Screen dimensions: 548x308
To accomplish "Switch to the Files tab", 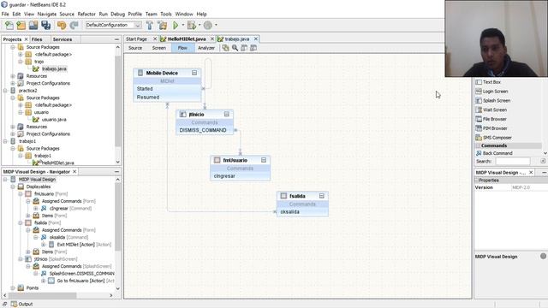I will pyautogui.click(x=37, y=39).
